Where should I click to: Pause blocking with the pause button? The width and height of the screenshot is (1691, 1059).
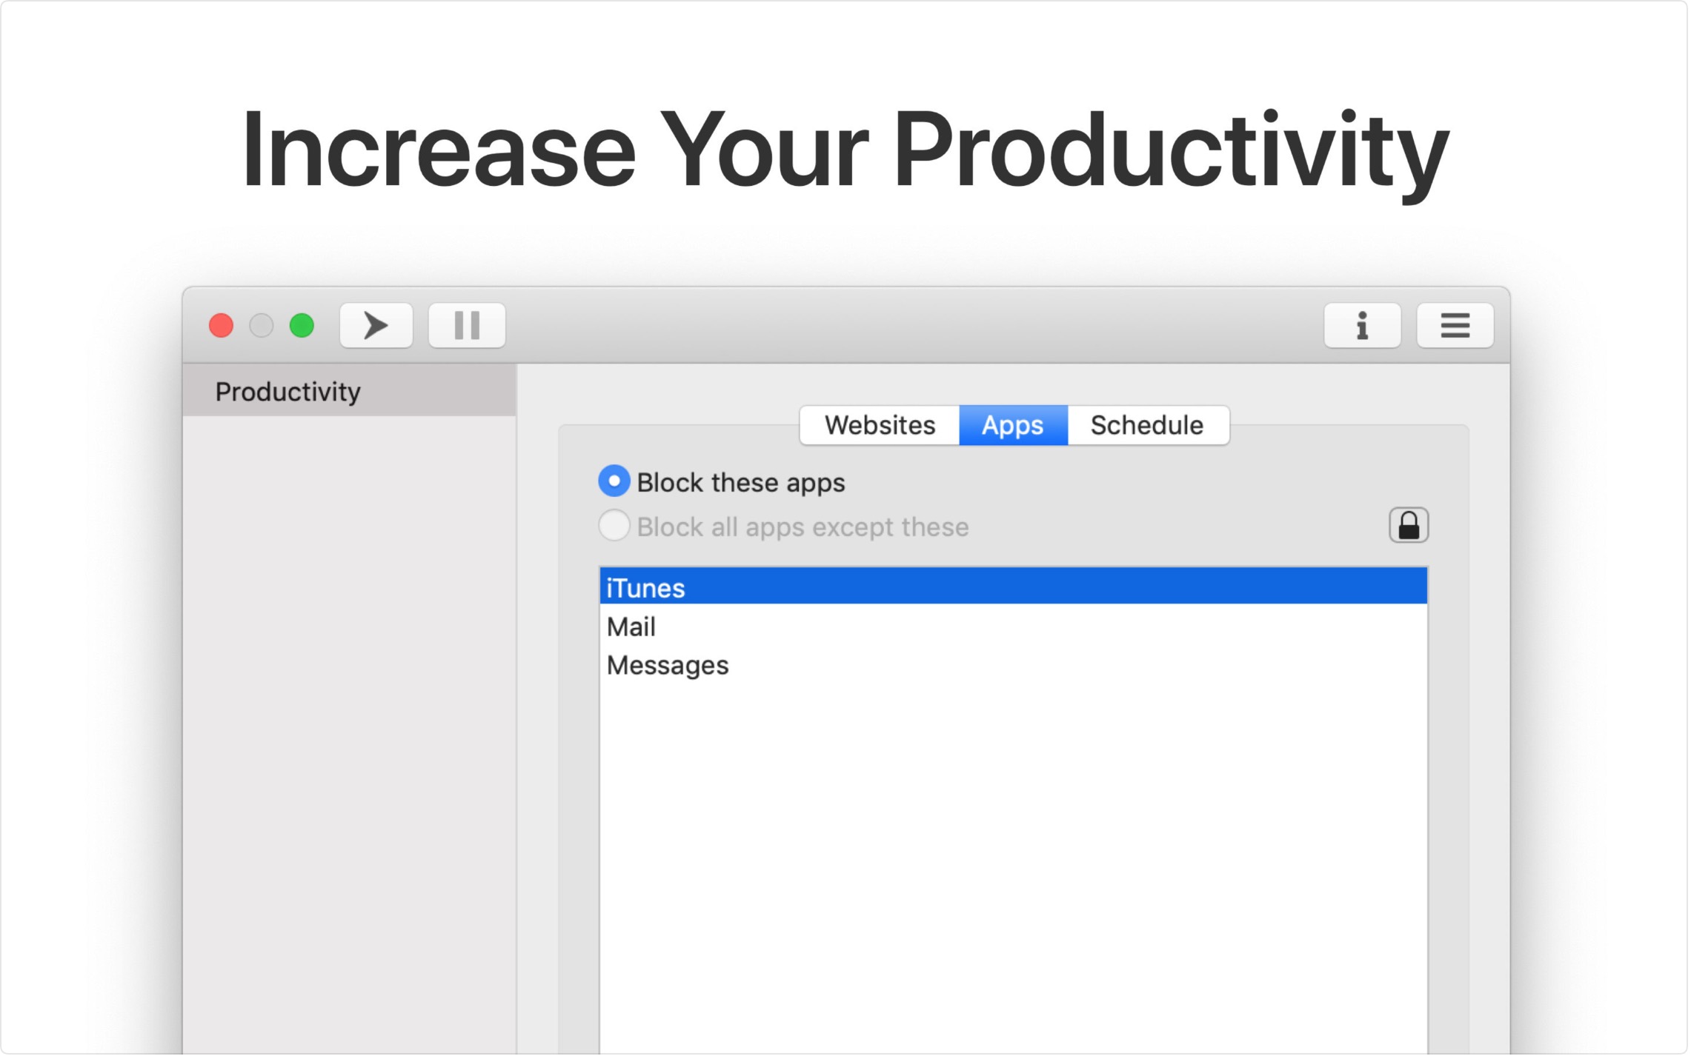[x=467, y=326]
